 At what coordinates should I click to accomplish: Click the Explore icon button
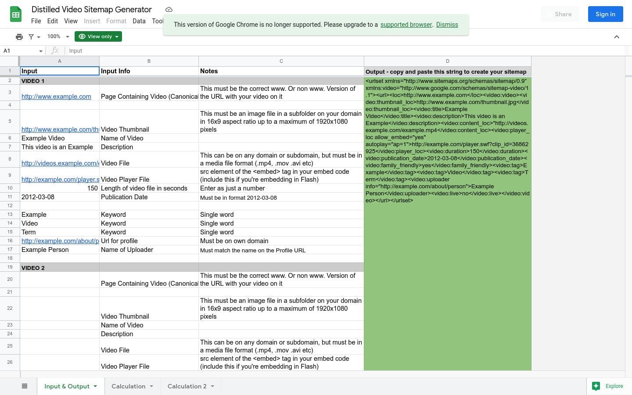[596, 386]
